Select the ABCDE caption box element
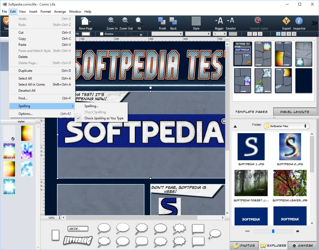This screenshot has width=319, height=250. (78, 229)
